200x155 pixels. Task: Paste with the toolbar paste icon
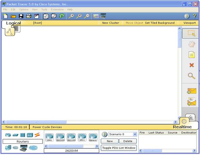pos(54,16)
